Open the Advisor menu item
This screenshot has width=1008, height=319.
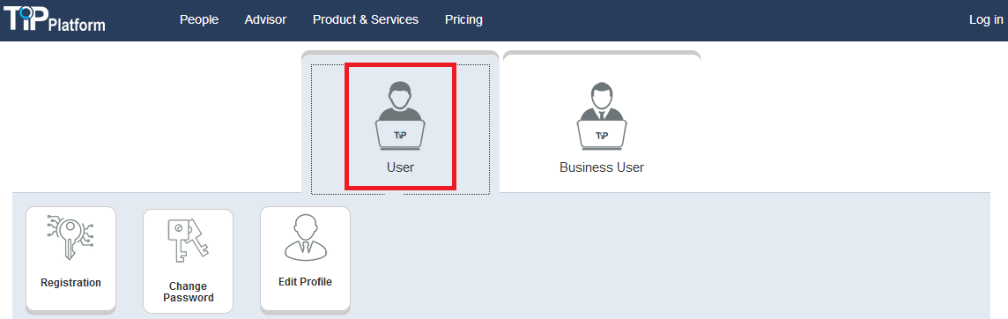pyautogui.click(x=265, y=20)
